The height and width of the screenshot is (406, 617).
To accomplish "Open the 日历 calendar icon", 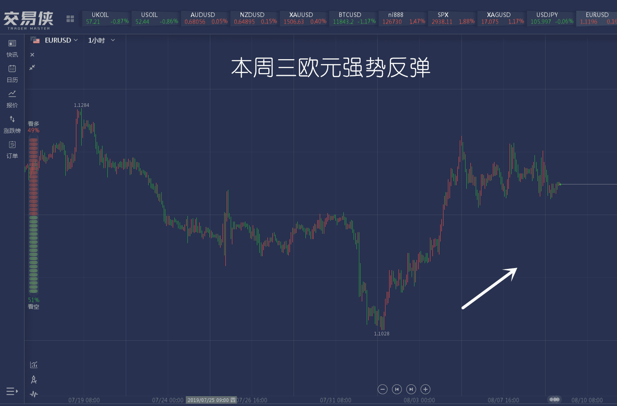I will [12, 69].
